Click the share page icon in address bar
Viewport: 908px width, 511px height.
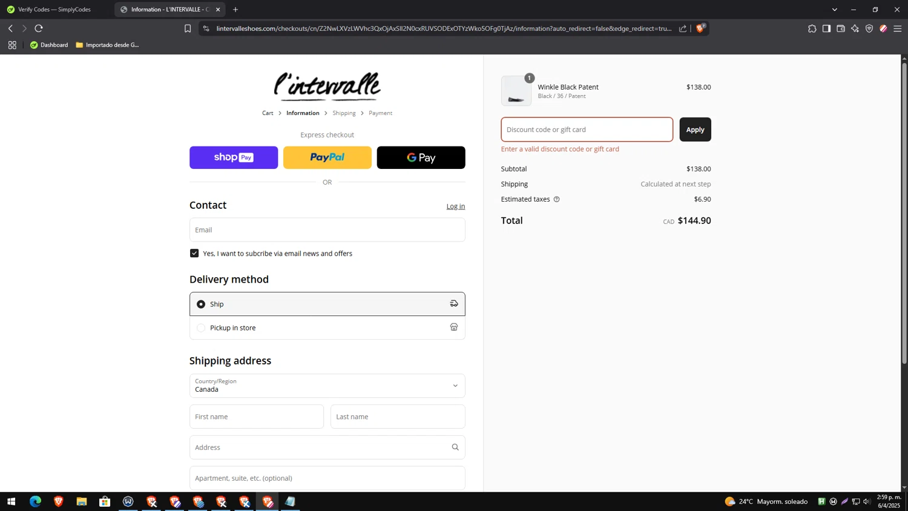(x=683, y=28)
